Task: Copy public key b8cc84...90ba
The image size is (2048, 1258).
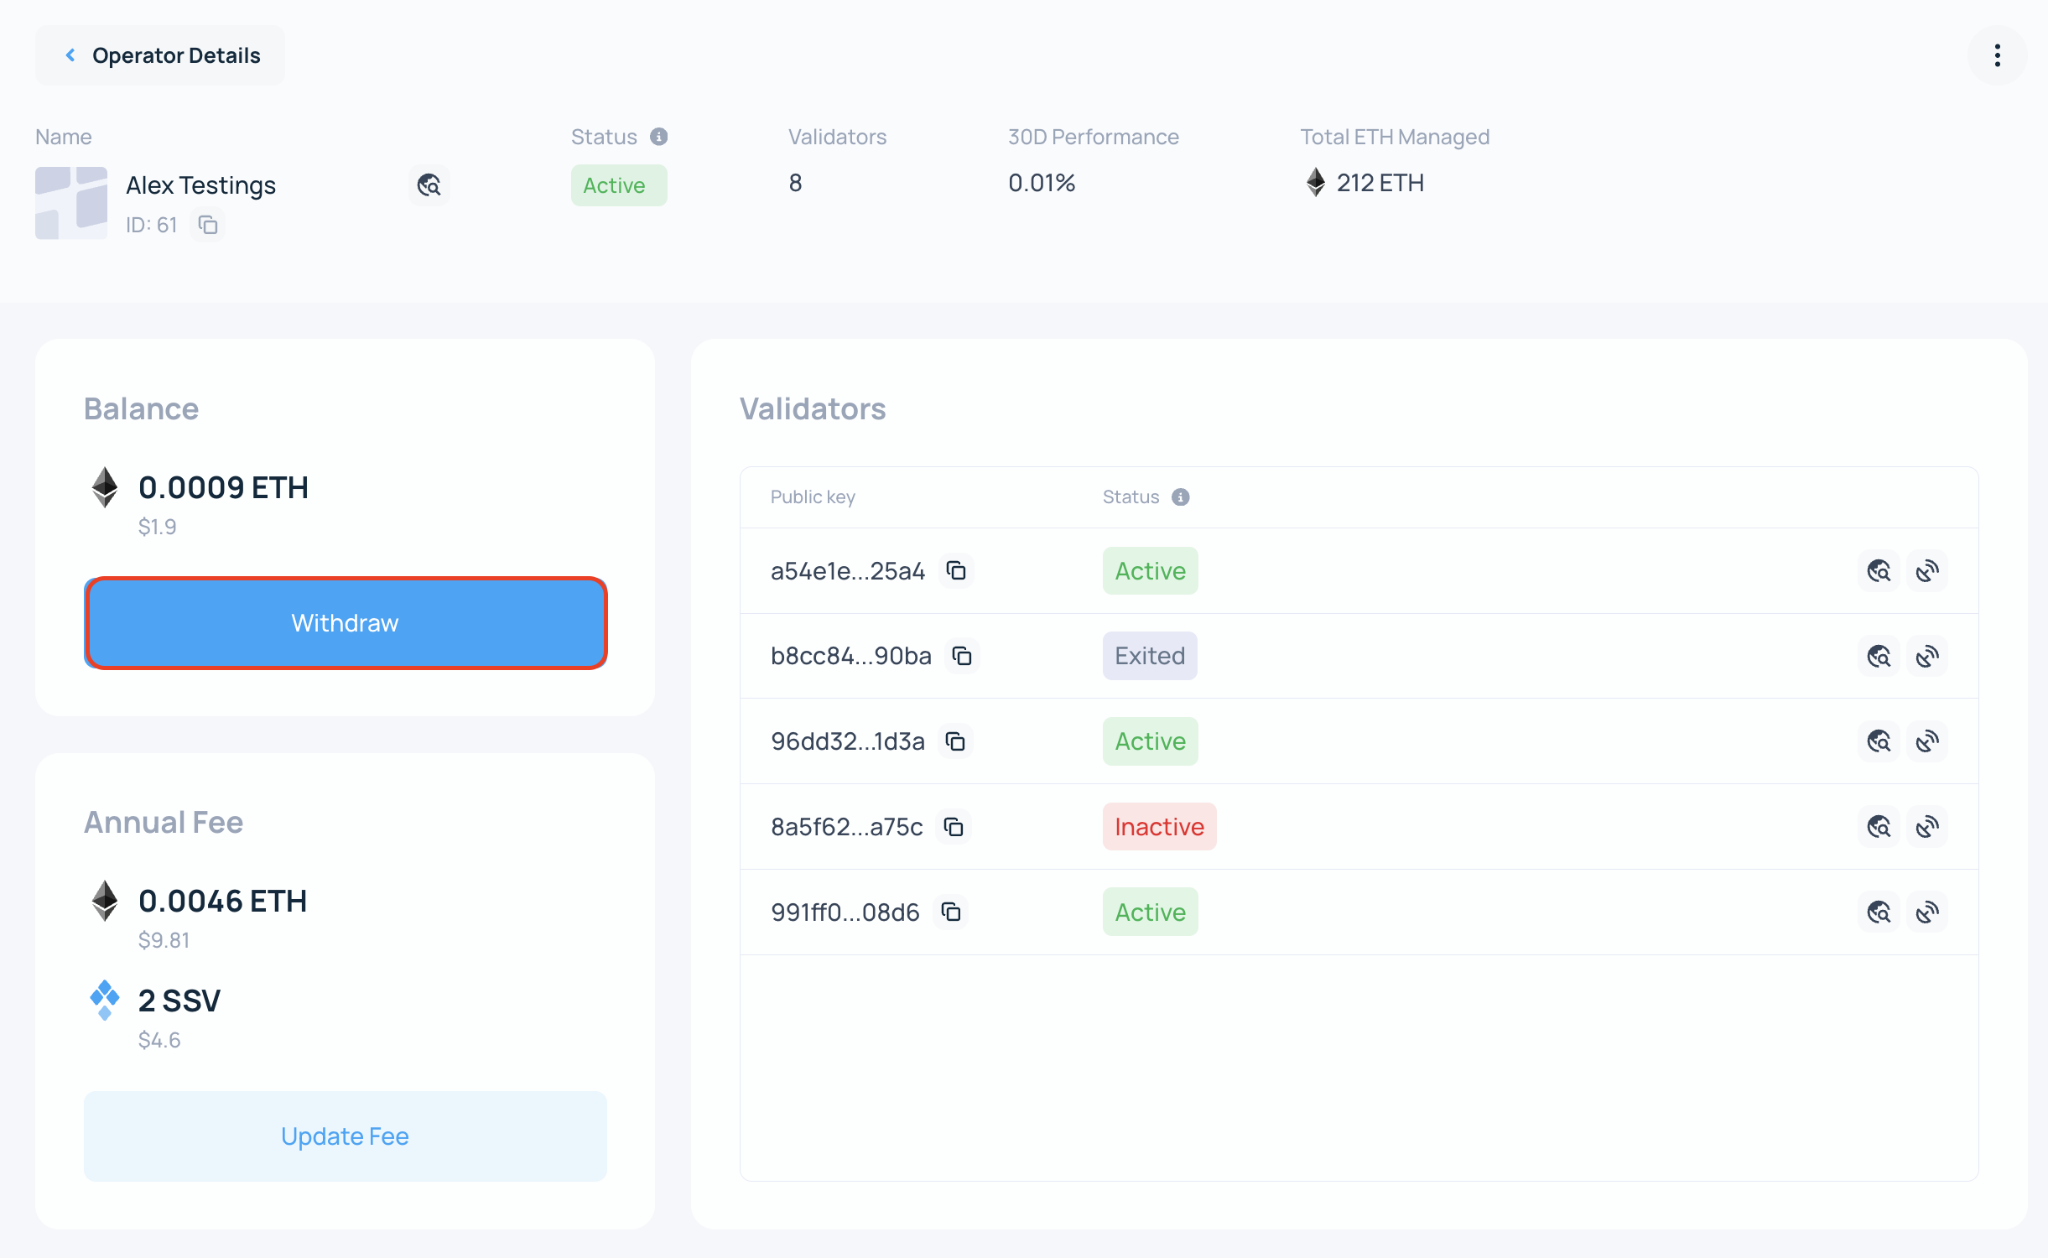Action: pos(962,656)
